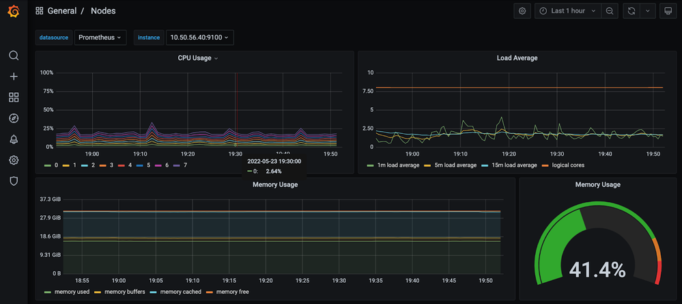Screen dimensions: 682x304
Task: Open dashboard settings gear in top bar
Action: (x=522, y=11)
